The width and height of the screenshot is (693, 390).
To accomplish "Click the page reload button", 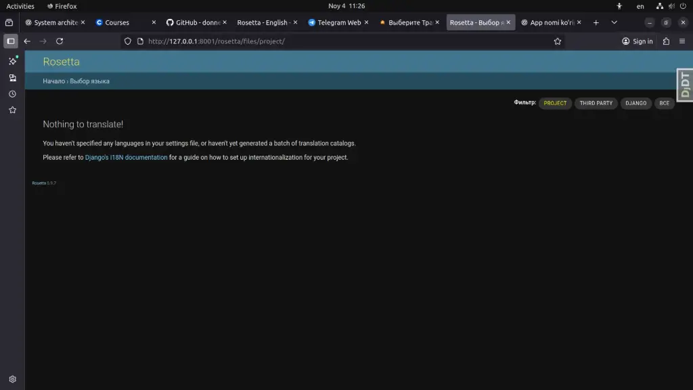I will (60, 41).
